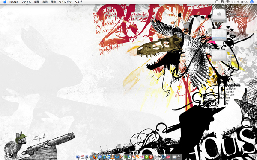Open the 表示 menu
Viewport: 257px width, 160px height.
pos(45,2)
